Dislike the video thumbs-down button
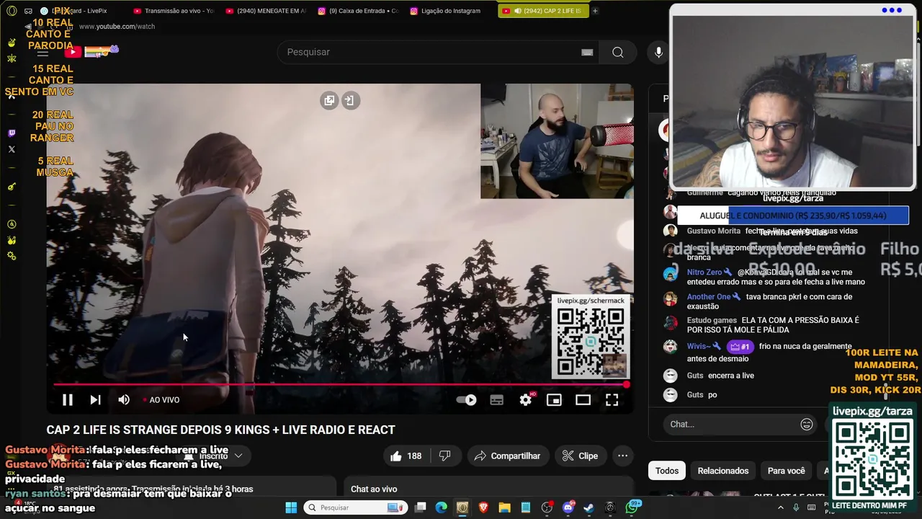The height and width of the screenshot is (519, 922). (444, 456)
